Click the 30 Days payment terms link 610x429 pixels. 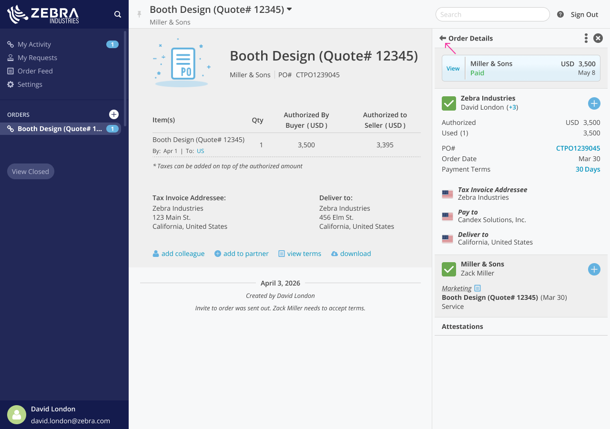point(588,169)
